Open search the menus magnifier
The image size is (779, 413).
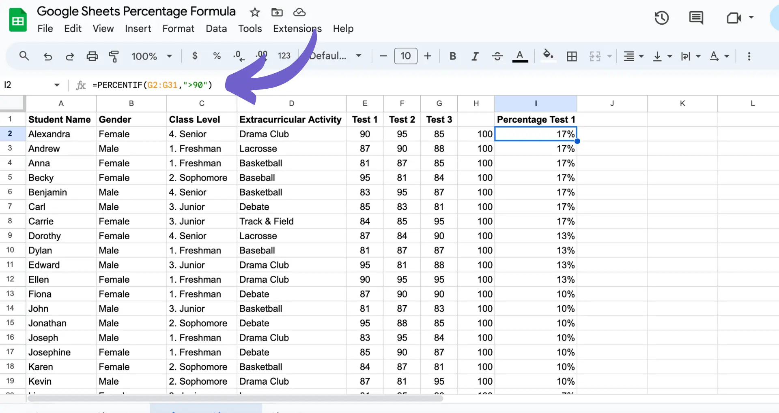24,56
